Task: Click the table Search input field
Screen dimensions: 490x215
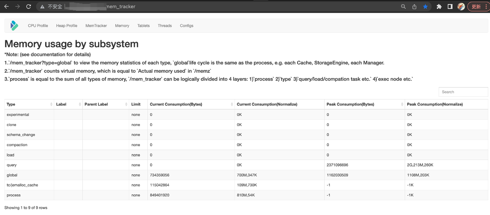Action: point(463,92)
